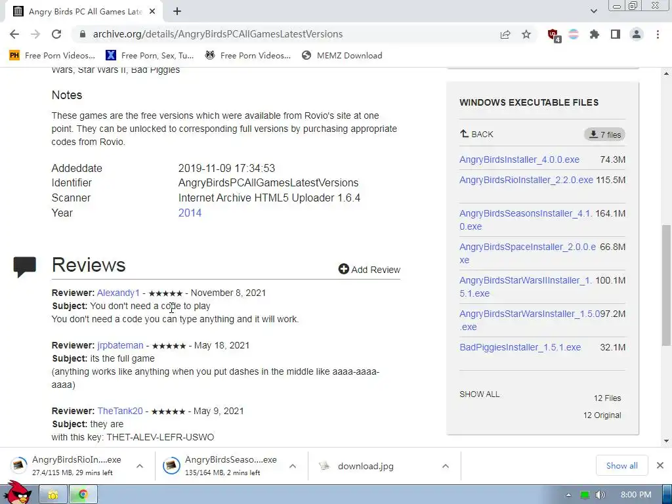Show hidden system tray icons
The image size is (672, 504).
pos(568,495)
